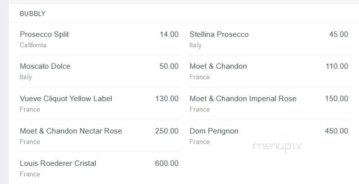The image size is (359, 184).
Task: Choose Louis Roederer Cristal
Action: pos(58,163)
